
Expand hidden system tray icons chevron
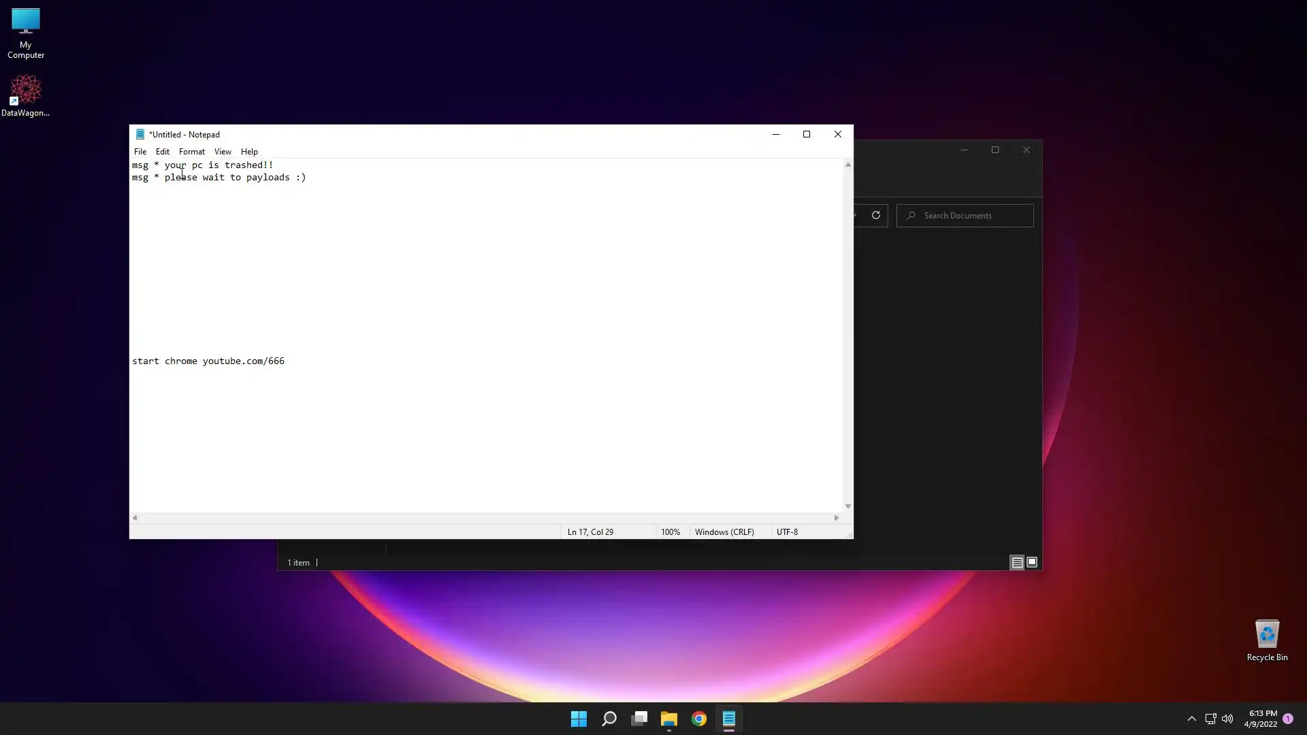(x=1192, y=719)
